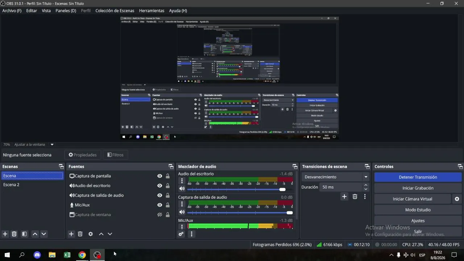
Task: Open three-dot menu for Audio del escritorio channel
Action: [x=182, y=181]
